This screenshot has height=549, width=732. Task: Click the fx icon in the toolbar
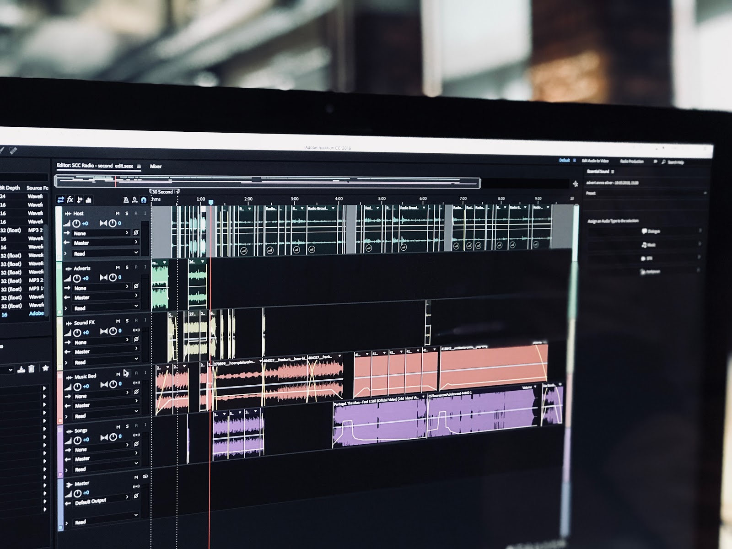click(70, 200)
